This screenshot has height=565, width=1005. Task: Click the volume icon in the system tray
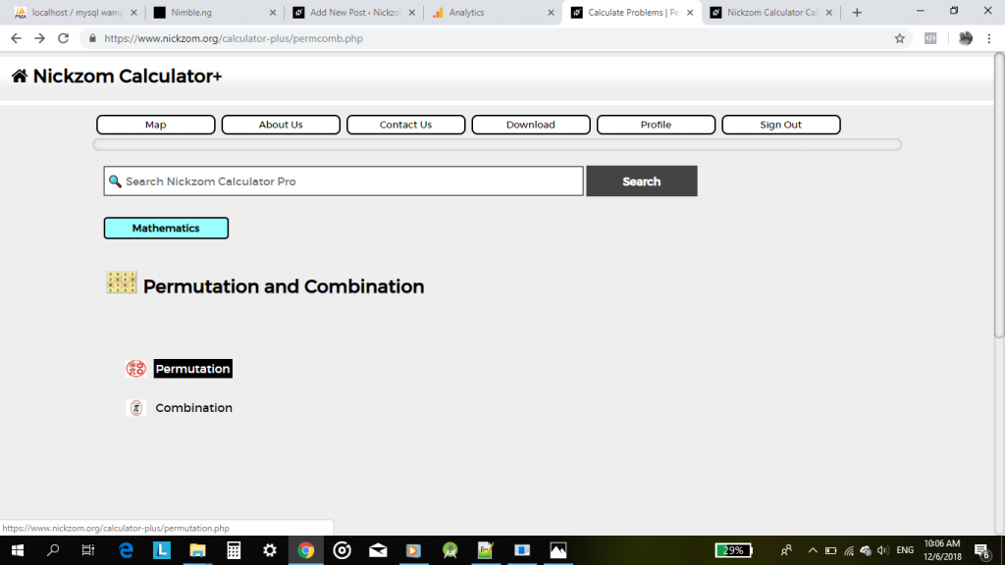click(882, 550)
